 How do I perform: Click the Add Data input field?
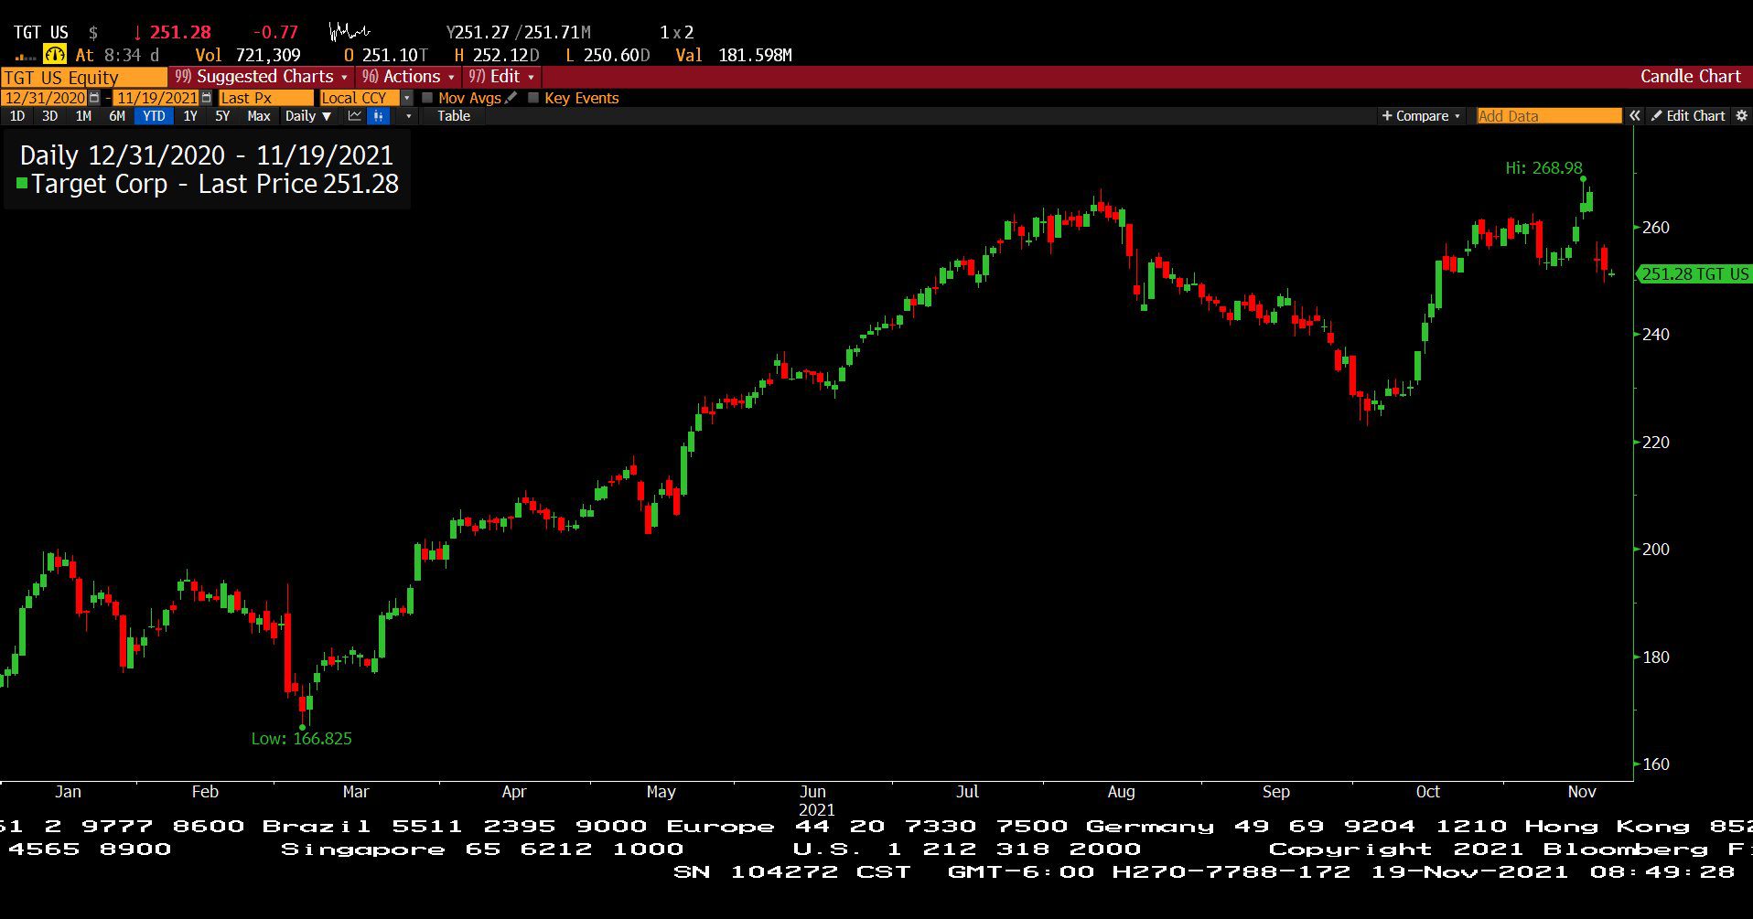coord(1549,116)
